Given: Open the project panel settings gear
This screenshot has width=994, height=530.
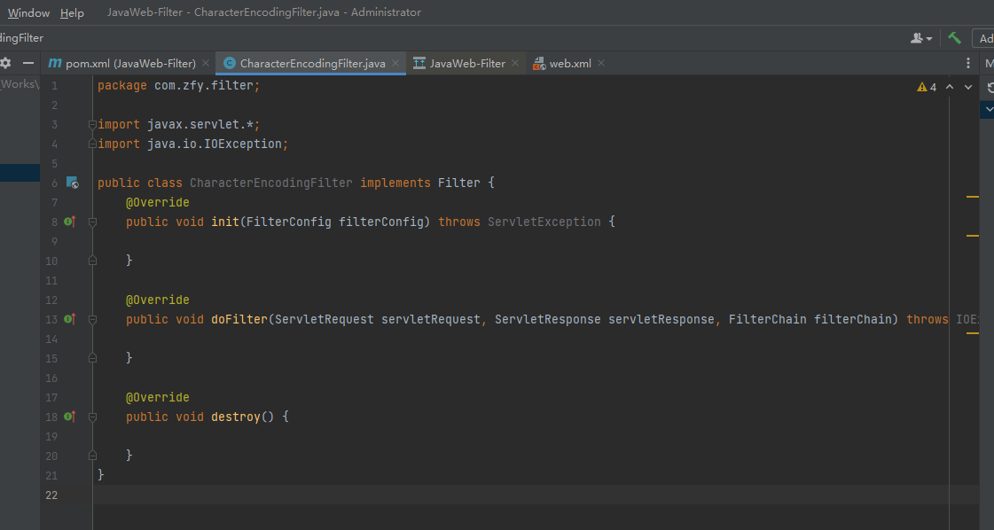Looking at the screenshot, I should [x=5, y=63].
